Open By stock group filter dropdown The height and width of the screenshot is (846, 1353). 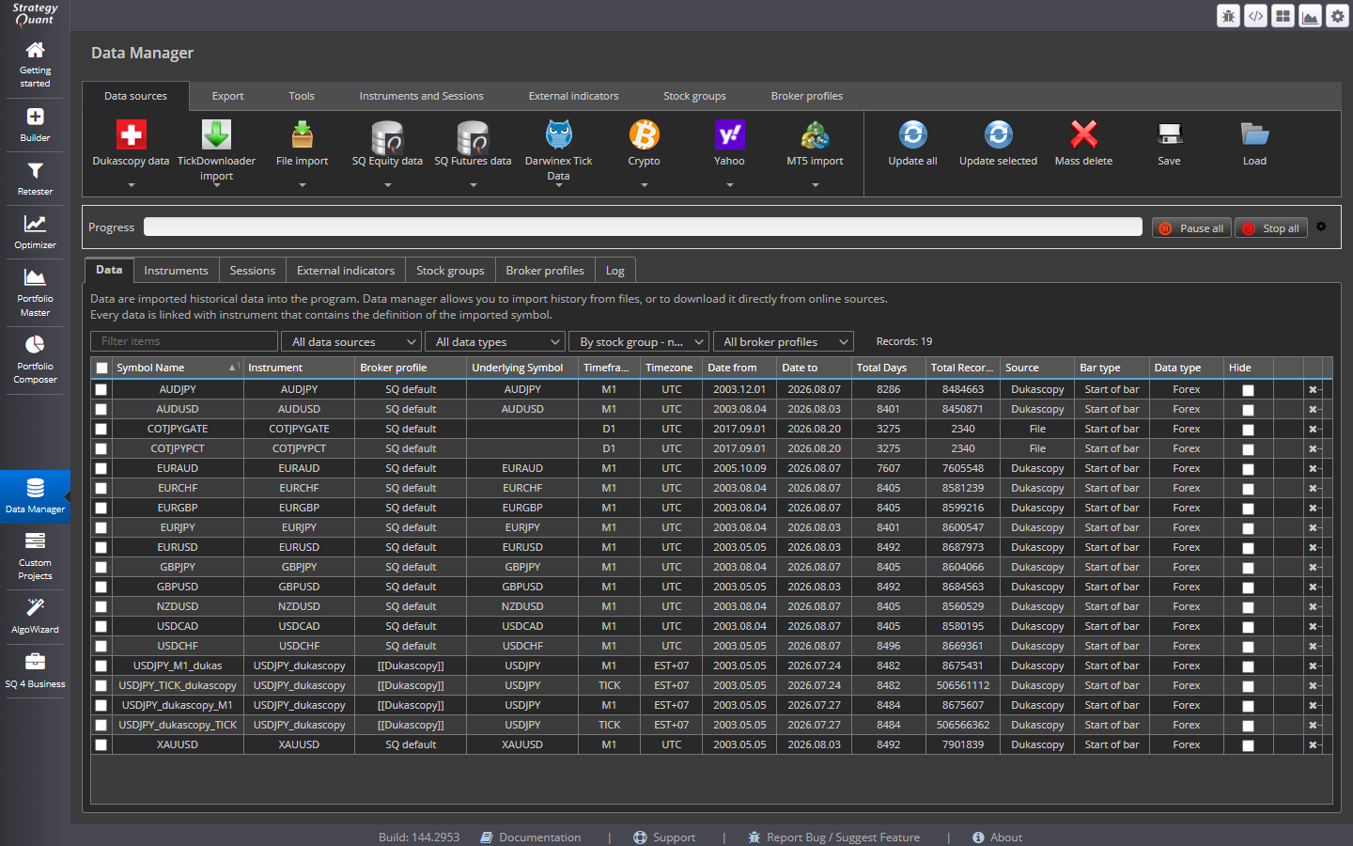(x=639, y=341)
